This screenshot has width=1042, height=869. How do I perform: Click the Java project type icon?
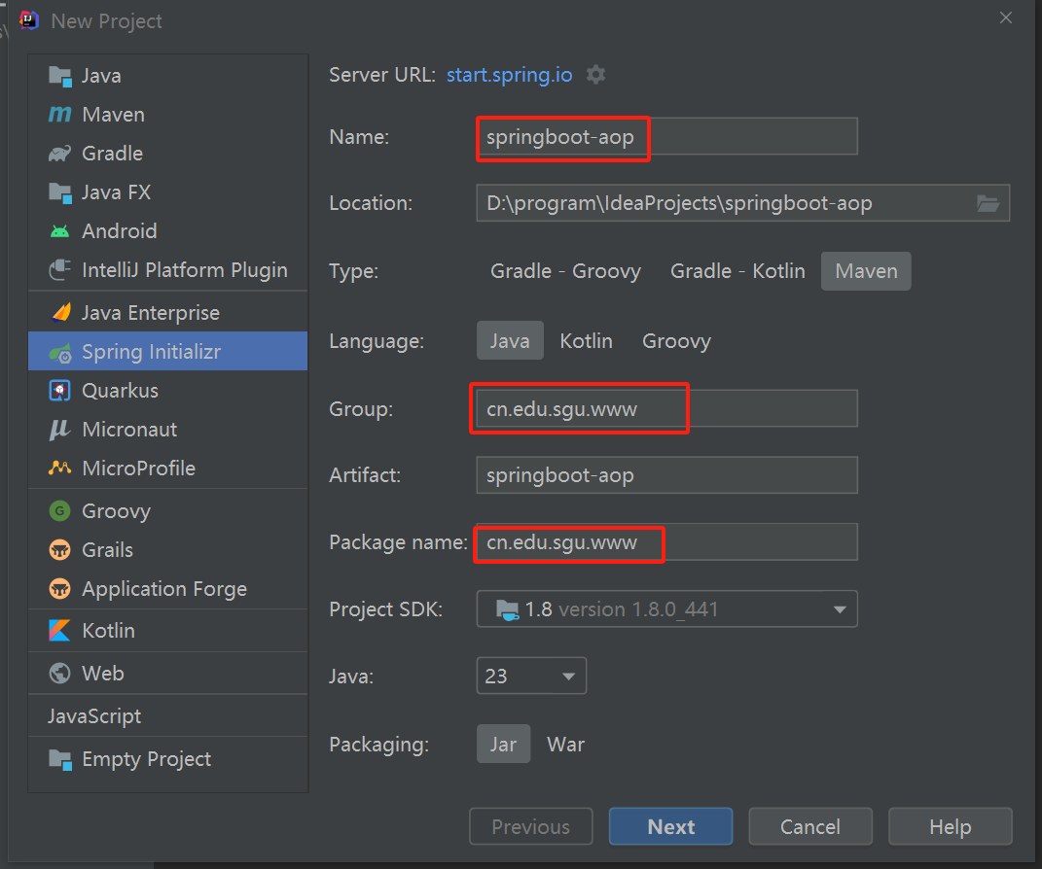tap(59, 77)
